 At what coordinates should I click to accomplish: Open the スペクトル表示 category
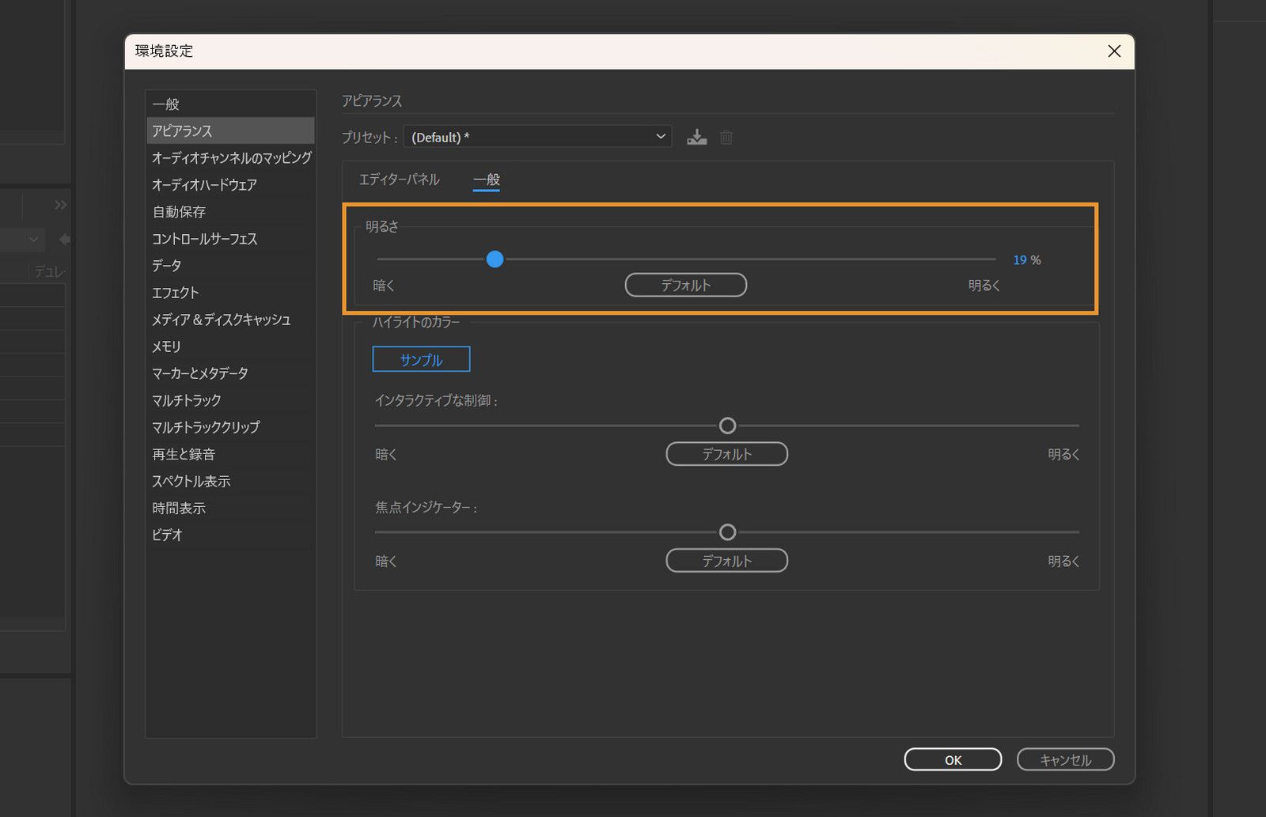pos(191,481)
